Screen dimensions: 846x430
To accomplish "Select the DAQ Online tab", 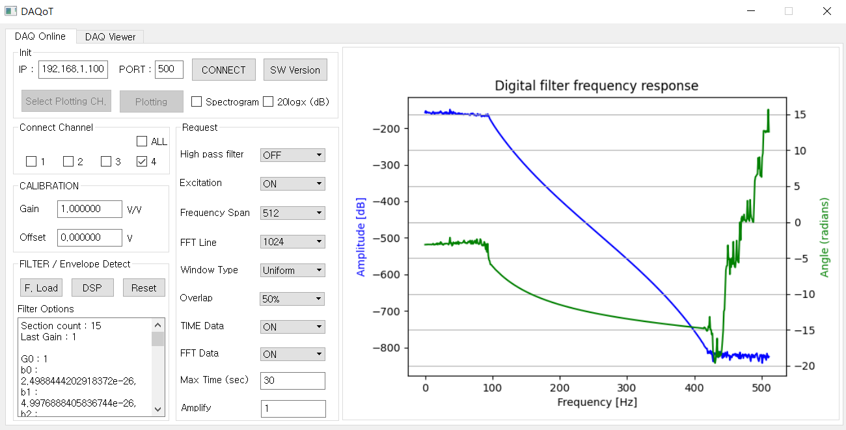I will 40,36.
